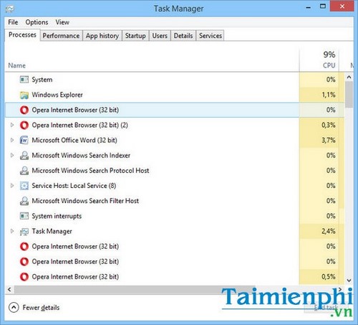Expand the Microsoft Office Word process
Screen dimensions: 358x325
pyautogui.click(x=12, y=140)
